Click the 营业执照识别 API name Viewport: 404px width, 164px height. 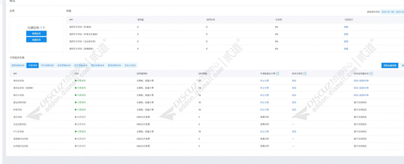[20, 102]
